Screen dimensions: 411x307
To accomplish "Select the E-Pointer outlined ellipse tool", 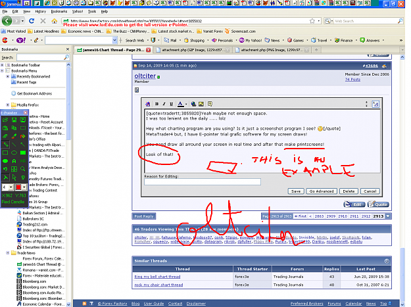I will click(x=14, y=153).
